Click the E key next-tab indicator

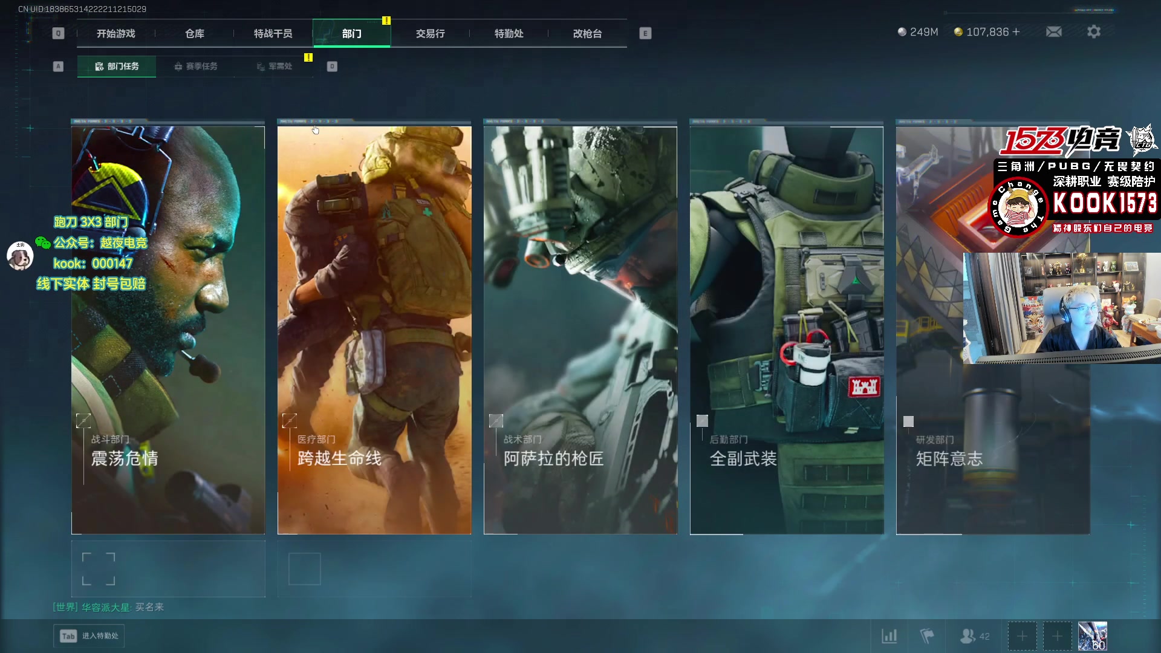point(645,34)
